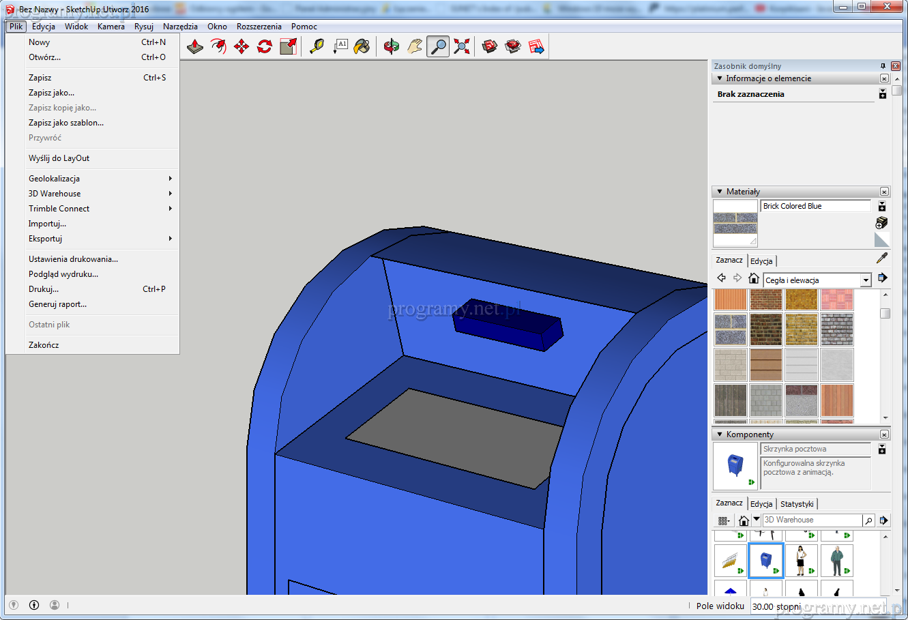Switch to the Statystyki tab

coord(797,504)
